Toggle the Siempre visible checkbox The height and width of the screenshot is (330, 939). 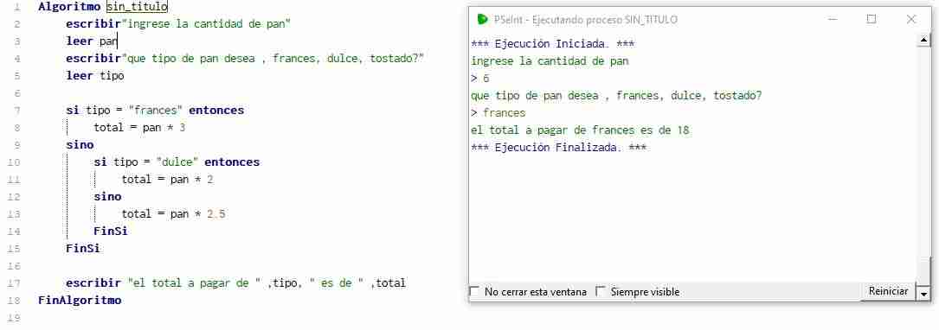coord(601,292)
